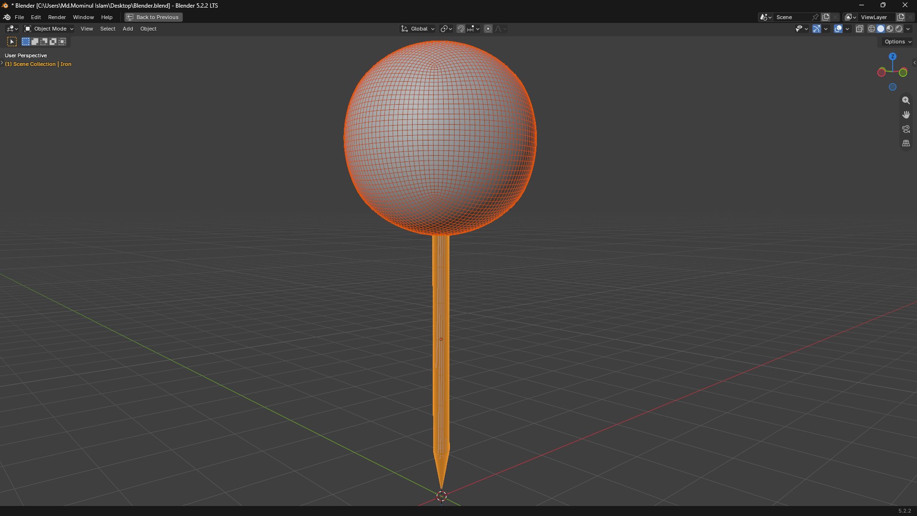Open the snapping options dropdown
The height and width of the screenshot is (516, 917).
coord(474,29)
